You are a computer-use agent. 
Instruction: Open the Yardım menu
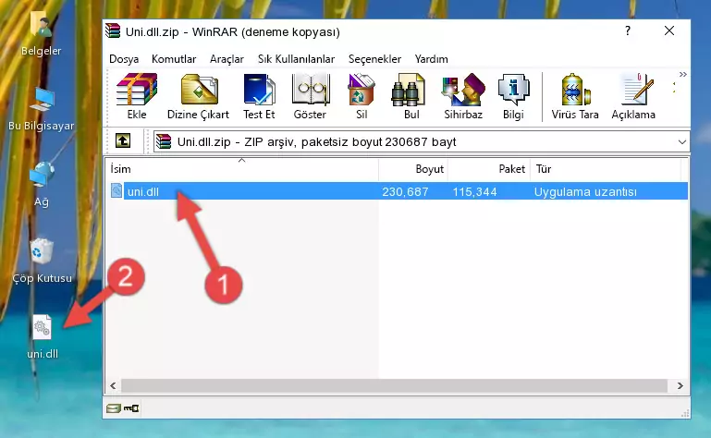[431, 59]
